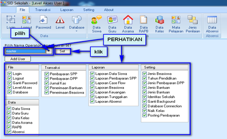Toggle Pembayaran DPP checkbox
The height and width of the screenshot is (139, 227).
pos(47,79)
